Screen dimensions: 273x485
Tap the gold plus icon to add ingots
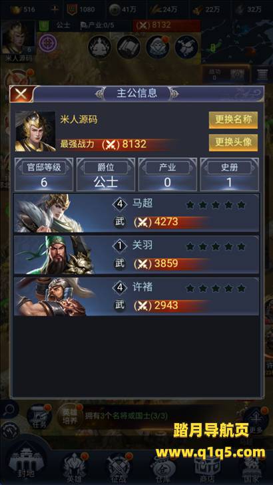pos(55,9)
